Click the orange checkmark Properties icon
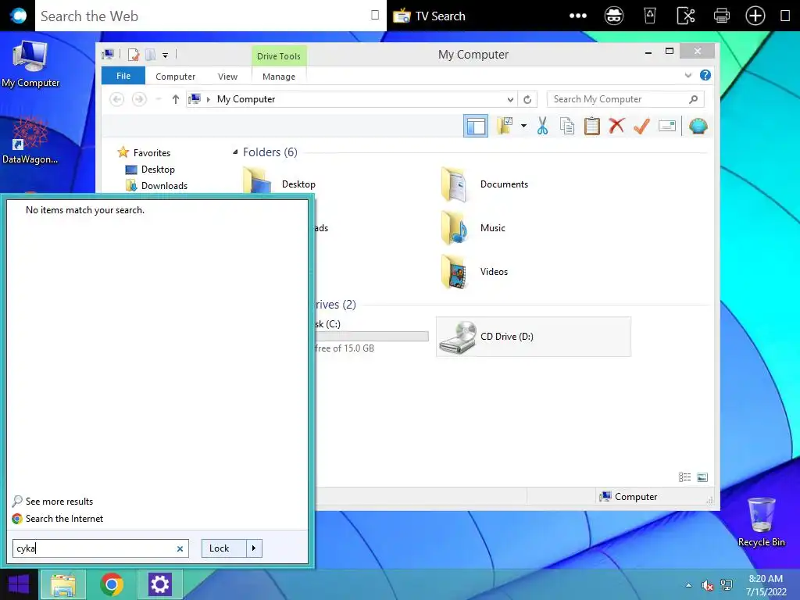The width and height of the screenshot is (800, 600). point(641,126)
